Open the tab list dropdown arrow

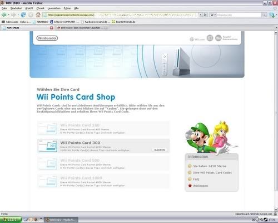coord(276,28)
